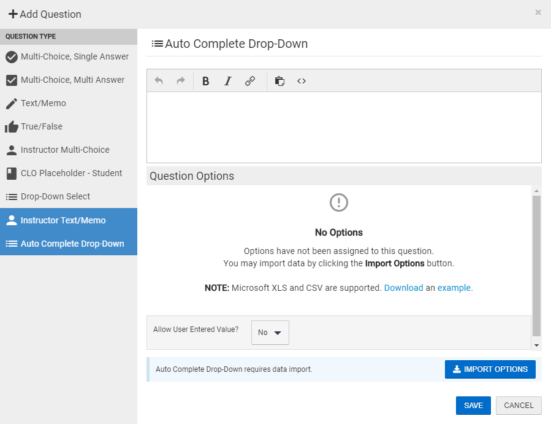Choose Drop-Down Select question type
This screenshot has height=424, width=551.
(x=69, y=196)
